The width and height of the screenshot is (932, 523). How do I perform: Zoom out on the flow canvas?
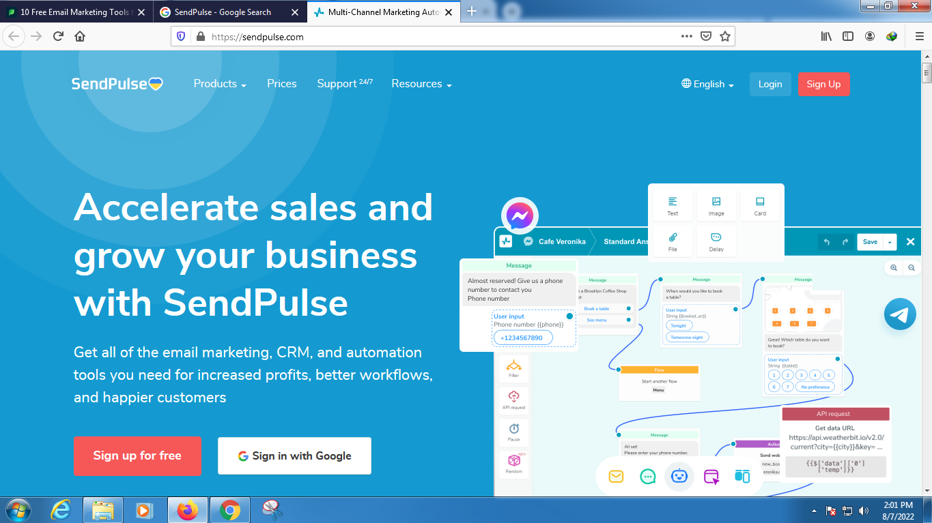click(x=911, y=268)
